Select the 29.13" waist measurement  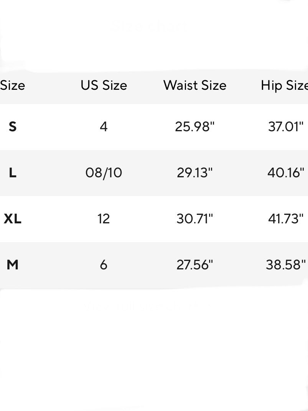pos(195,173)
